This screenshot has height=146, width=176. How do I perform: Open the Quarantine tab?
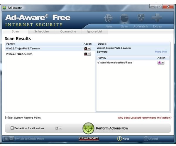coord(68,31)
